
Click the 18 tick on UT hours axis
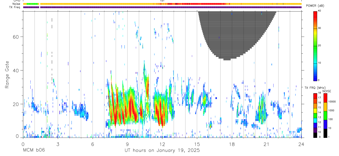[x=232, y=144]
